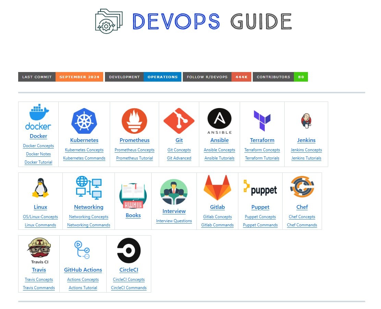Open Jenkins Tutorials

(306, 158)
